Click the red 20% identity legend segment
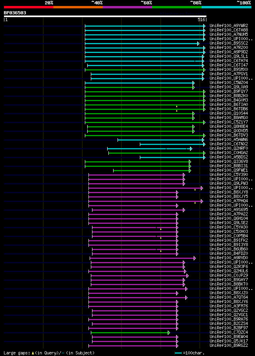 (x=29, y=7)
